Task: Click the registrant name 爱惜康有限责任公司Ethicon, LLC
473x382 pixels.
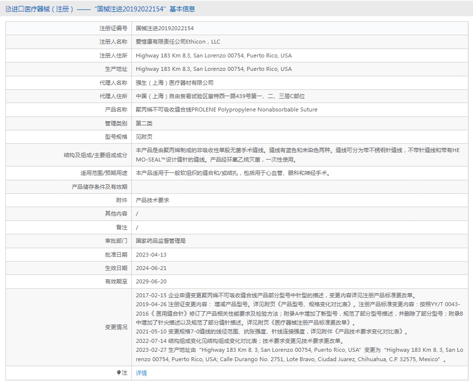Action: point(178,42)
